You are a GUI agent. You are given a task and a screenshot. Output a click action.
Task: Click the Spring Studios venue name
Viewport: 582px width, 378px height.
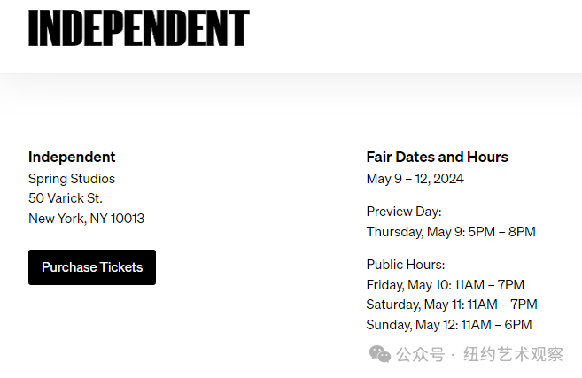(x=72, y=179)
